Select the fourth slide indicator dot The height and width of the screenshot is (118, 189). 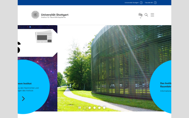point(99,108)
